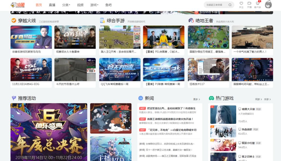Screen dimensions: 281x161
Task: Open news item 战歌竞技场 棋王之王
Action: (x=168, y=156)
